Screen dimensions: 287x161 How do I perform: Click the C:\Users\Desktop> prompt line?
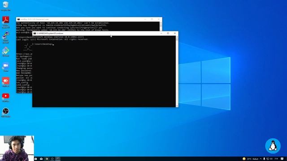point(43,44)
